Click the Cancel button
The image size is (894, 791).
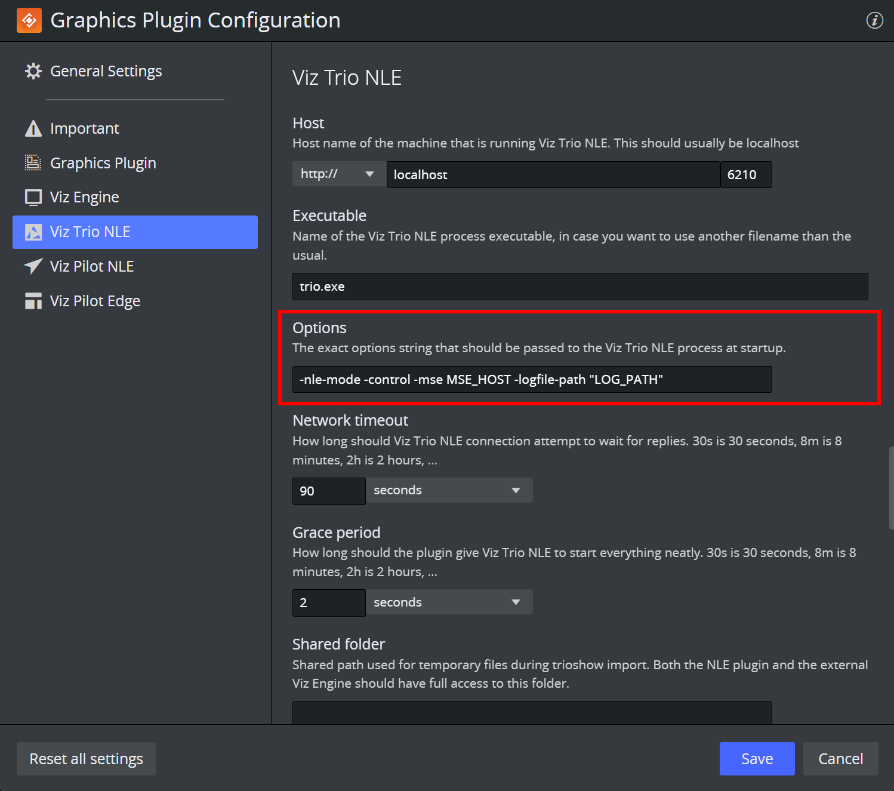pyautogui.click(x=840, y=758)
